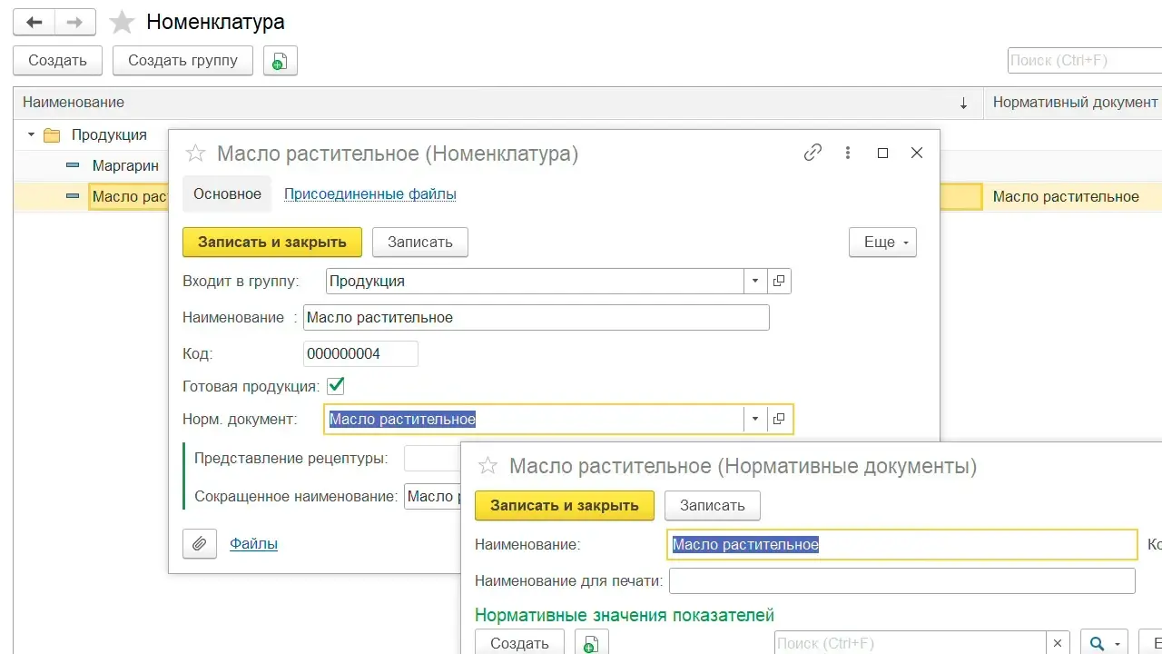Screen dimensions: 1162x654
Task: Click search field in Нормативные значения section
Action: tap(910, 643)
